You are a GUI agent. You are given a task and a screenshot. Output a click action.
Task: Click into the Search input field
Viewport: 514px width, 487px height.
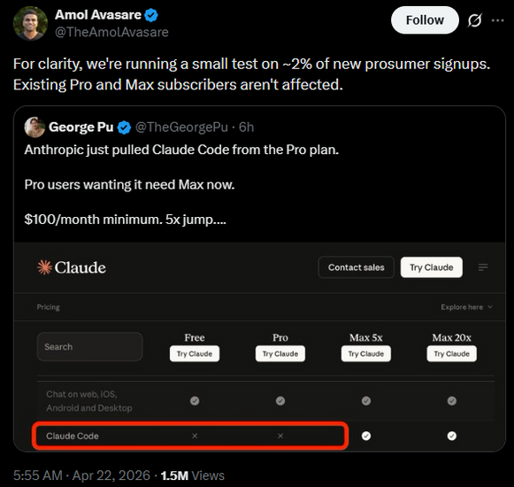pos(90,347)
